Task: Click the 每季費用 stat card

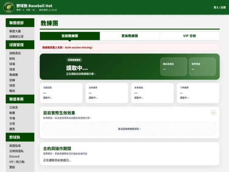Action: (x=202, y=67)
